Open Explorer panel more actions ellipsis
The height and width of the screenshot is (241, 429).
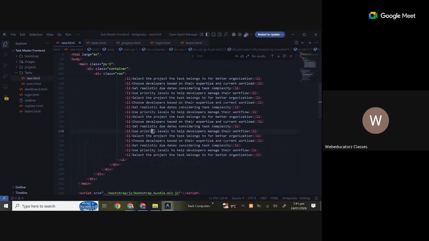[x=47, y=44]
